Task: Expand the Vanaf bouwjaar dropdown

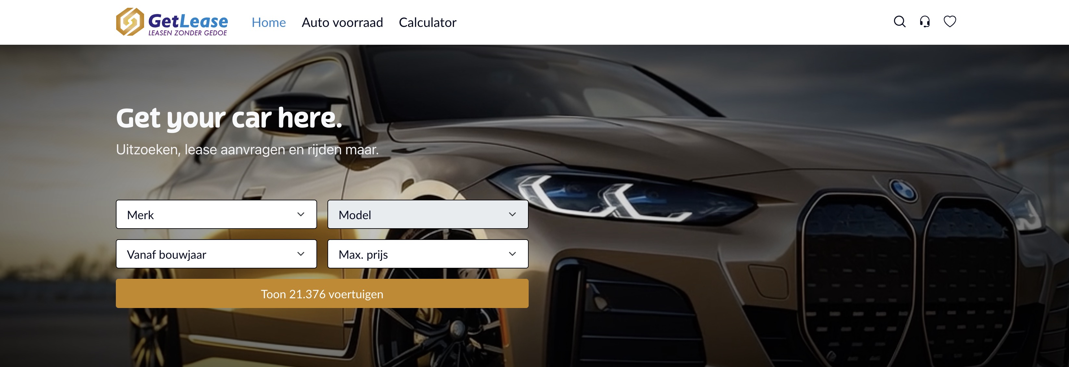Action: tap(216, 254)
